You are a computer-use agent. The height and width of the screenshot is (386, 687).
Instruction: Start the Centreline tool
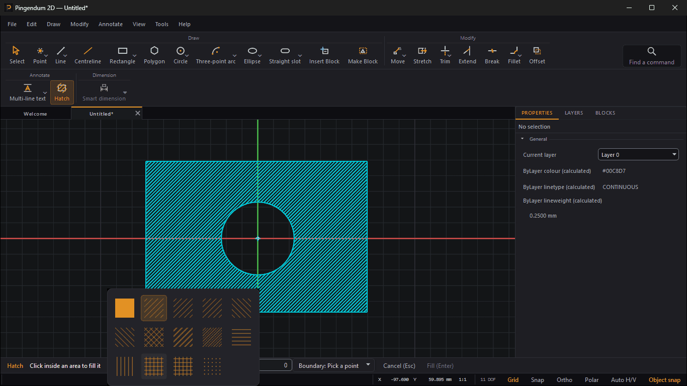[x=88, y=55]
